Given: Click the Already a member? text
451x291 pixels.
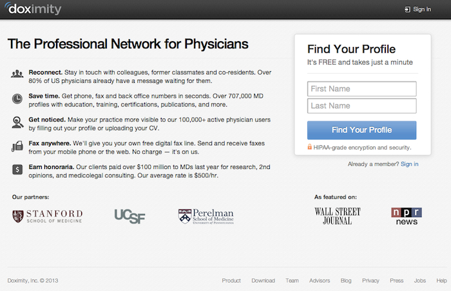Looking at the screenshot, I should tap(373, 164).
